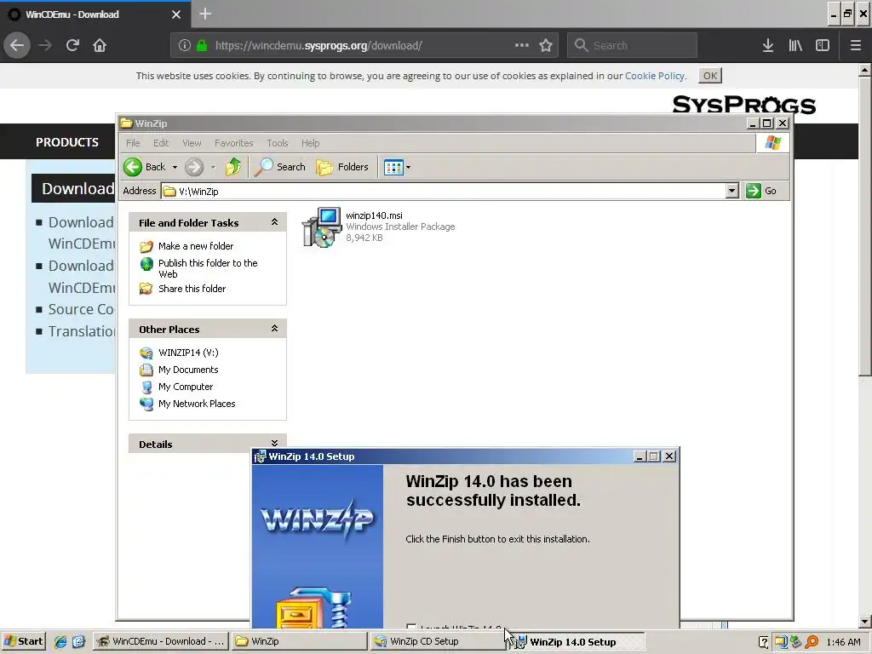Go back in the Firefox browser

[x=17, y=45]
